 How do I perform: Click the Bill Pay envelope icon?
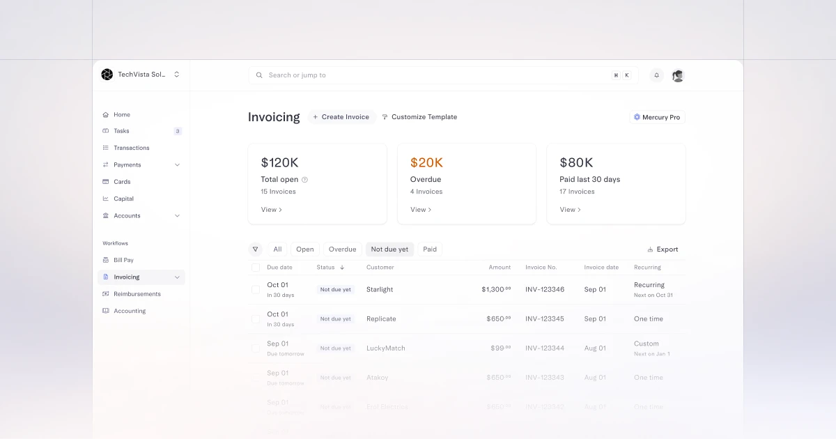pos(107,260)
